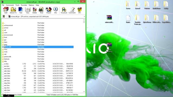The height and width of the screenshot is (97, 173).
Task: Click the file list scrollbar down arrow
Action: 84,92
